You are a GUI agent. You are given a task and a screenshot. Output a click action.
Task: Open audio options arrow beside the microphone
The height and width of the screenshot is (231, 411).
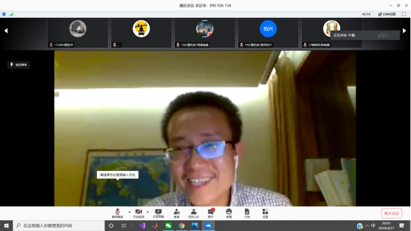tap(129, 212)
